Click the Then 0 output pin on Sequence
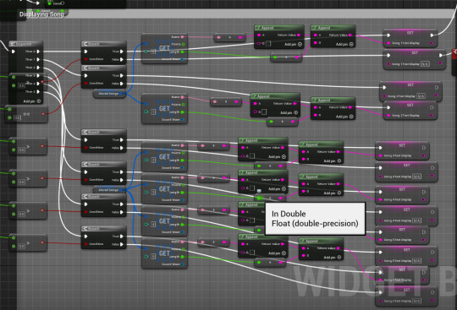 coord(38,52)
